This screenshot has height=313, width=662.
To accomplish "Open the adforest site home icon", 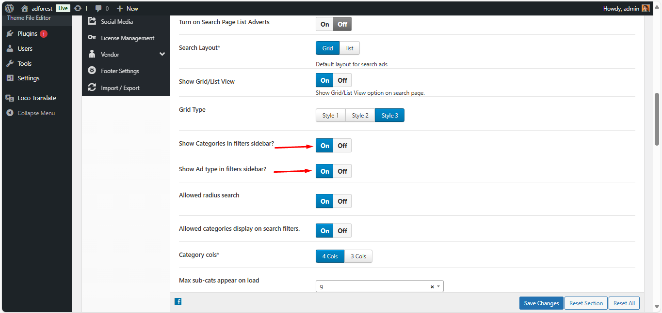I will point(25,8).
